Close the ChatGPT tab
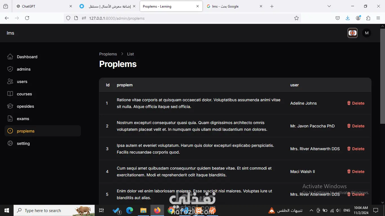 pos(70,6)
